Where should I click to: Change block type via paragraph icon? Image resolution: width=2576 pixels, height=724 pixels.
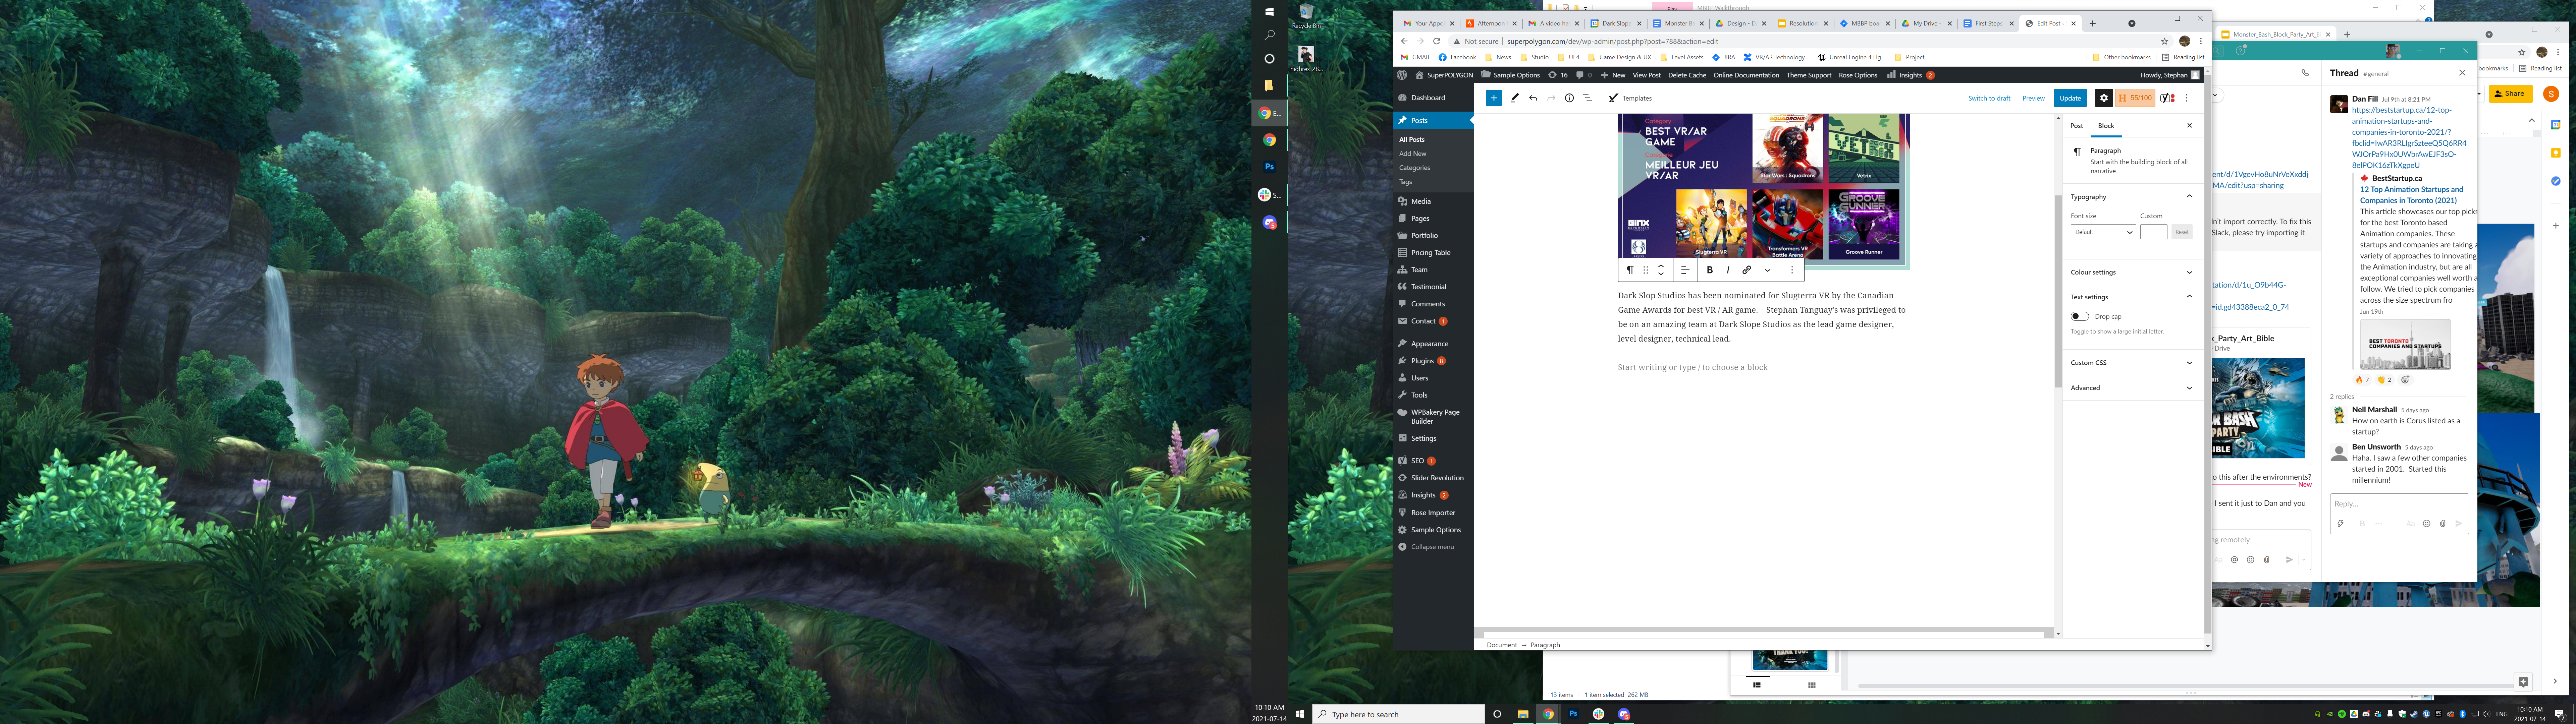point(1630,270)
